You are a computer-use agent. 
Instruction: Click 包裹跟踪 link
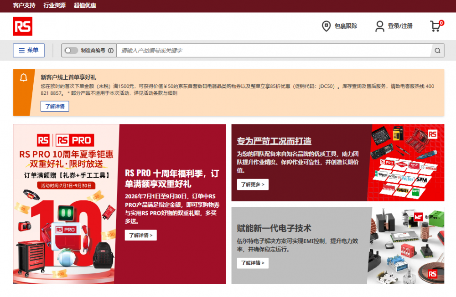click(x=346, y=26)
